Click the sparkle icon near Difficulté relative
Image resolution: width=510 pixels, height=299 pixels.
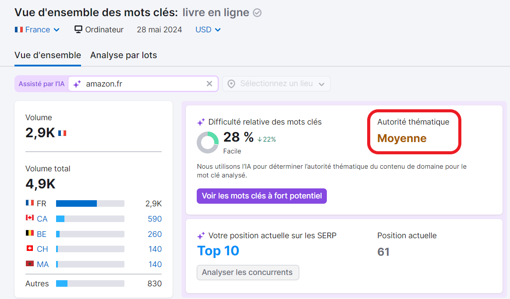[x=201, y=122]
